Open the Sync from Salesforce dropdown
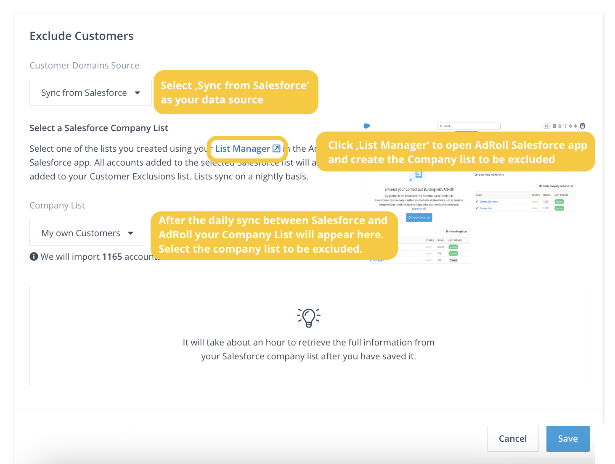 (90, 93)
